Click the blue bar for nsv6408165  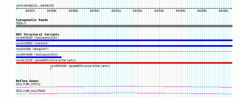click(124, 40)
